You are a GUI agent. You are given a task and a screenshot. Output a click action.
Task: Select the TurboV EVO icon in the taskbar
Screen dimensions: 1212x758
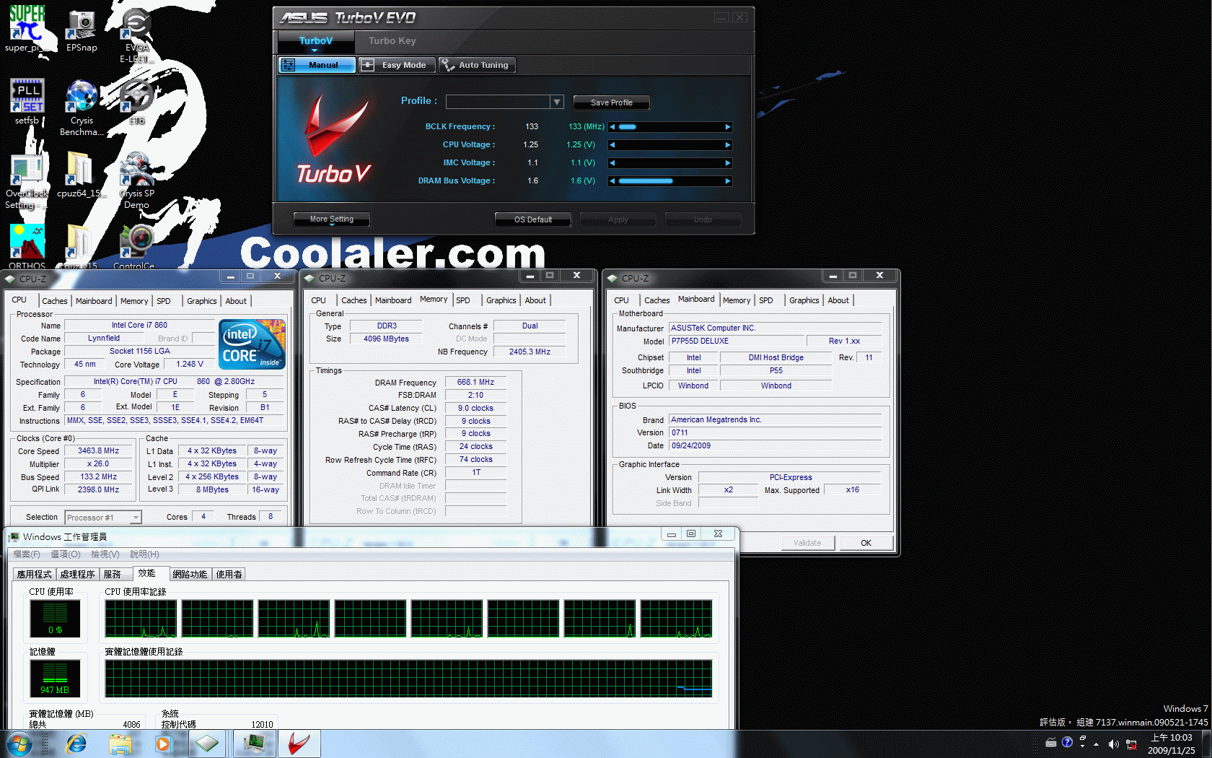[x=299, y=744]
